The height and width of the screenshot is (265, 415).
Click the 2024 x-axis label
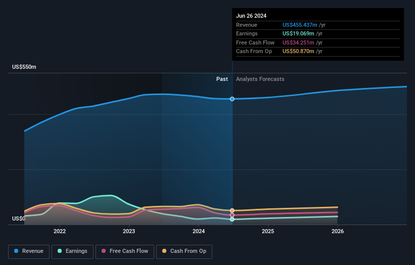click(199, 231)
